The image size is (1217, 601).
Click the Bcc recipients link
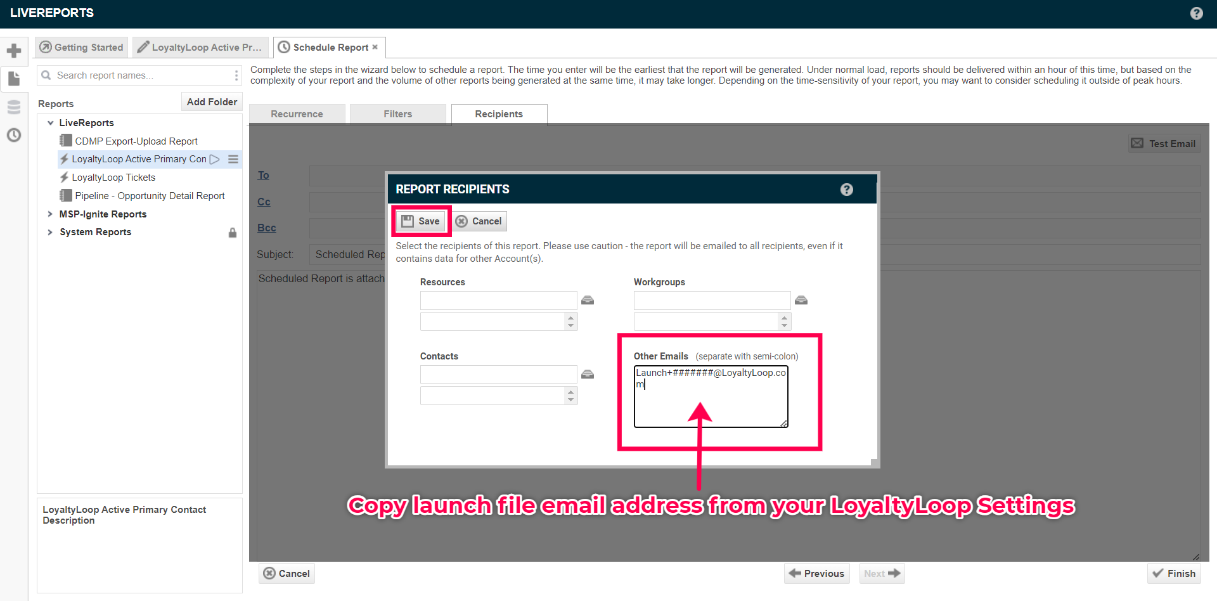tap(267, 228)
